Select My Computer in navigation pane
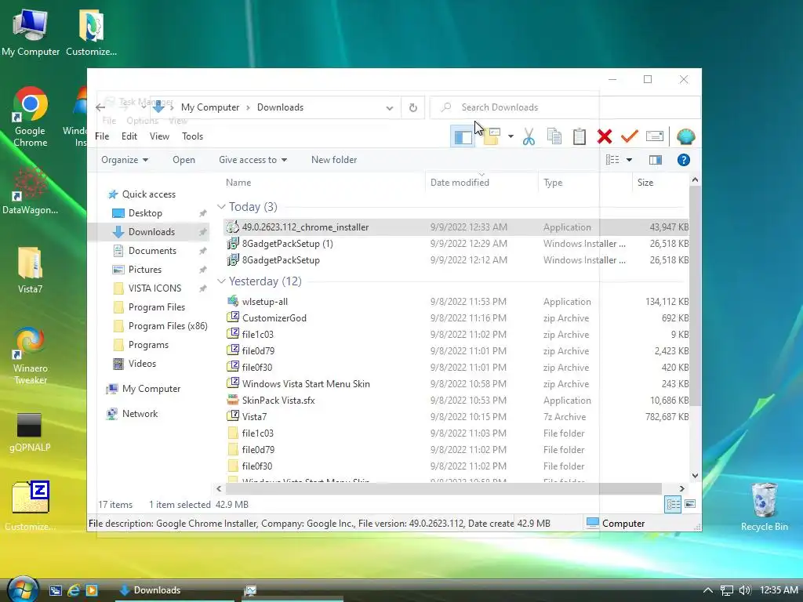This screenshot has height=602, width=803. pyautogui.click(x=151, y=389)
